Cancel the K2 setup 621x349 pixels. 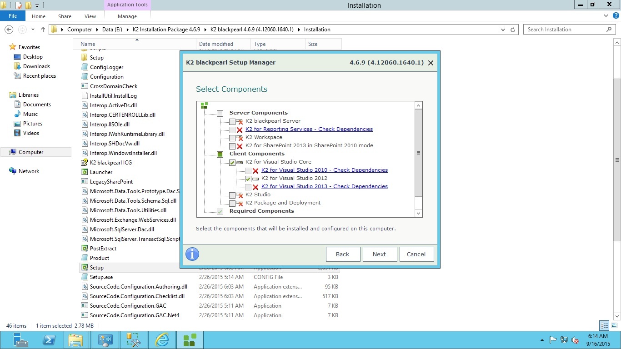416,254
